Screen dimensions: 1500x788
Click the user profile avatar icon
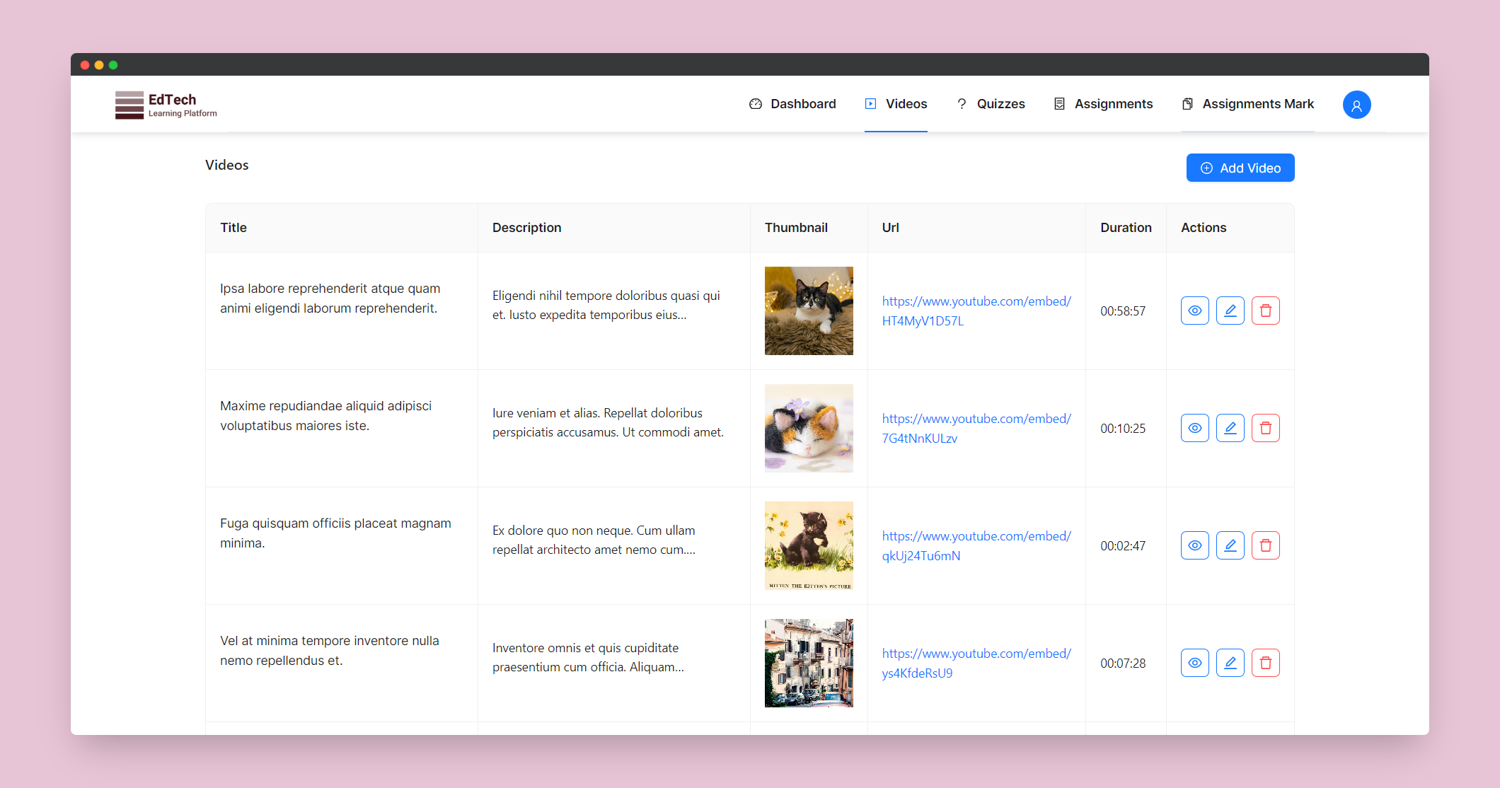1356,105
